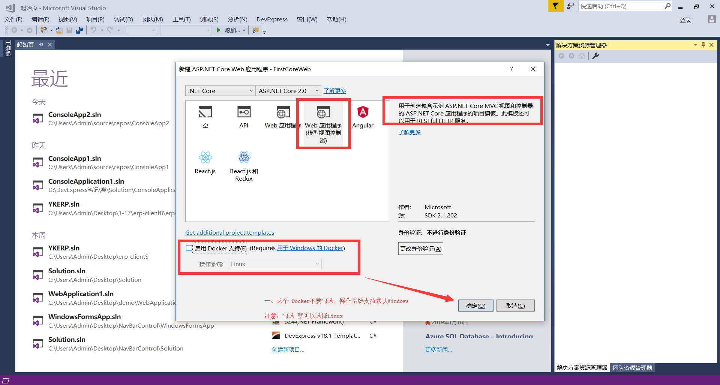Screen dimensions: 720x385
Task: Select the React.js project template
Action: 205,162
